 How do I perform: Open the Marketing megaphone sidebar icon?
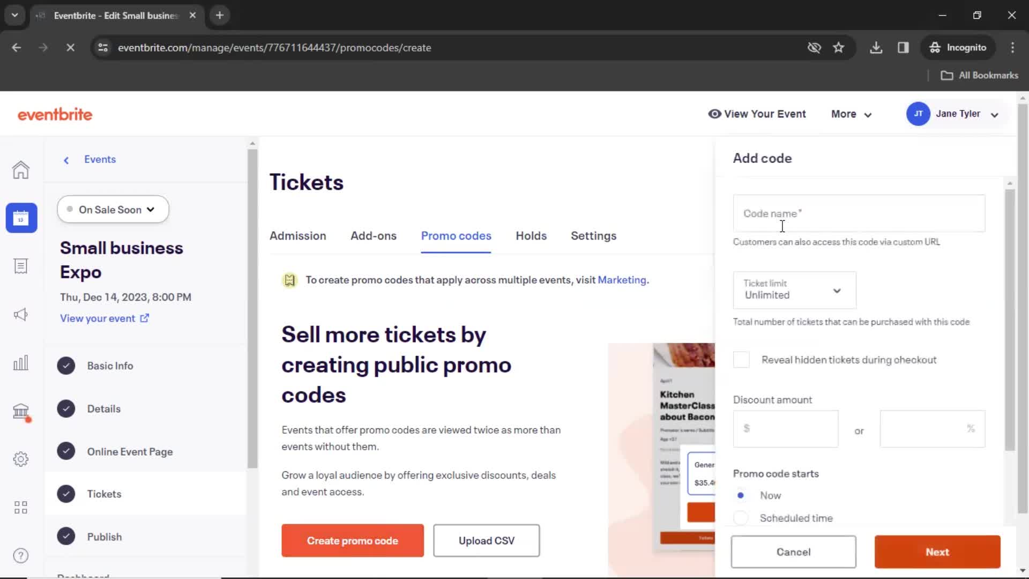(21, 315)
